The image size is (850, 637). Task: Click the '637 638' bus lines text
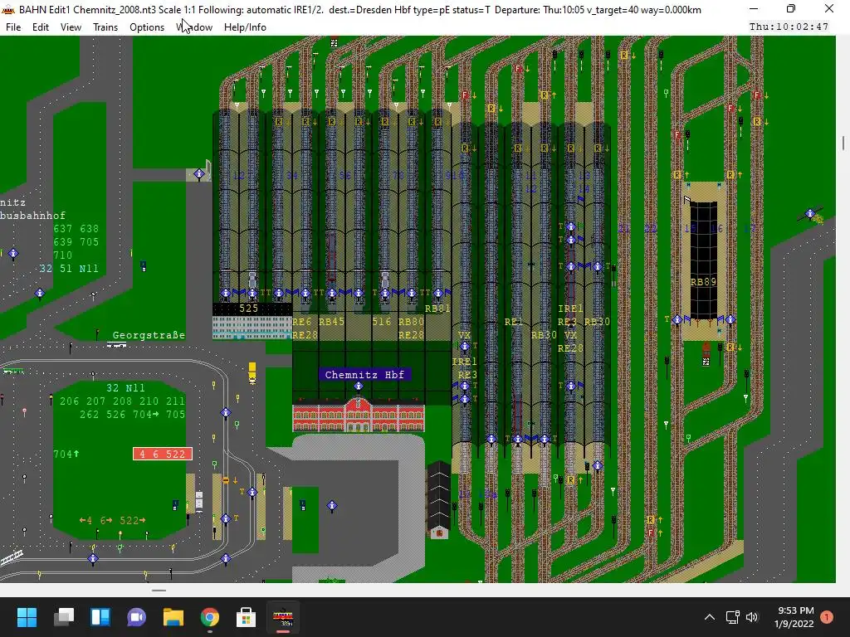76,229
